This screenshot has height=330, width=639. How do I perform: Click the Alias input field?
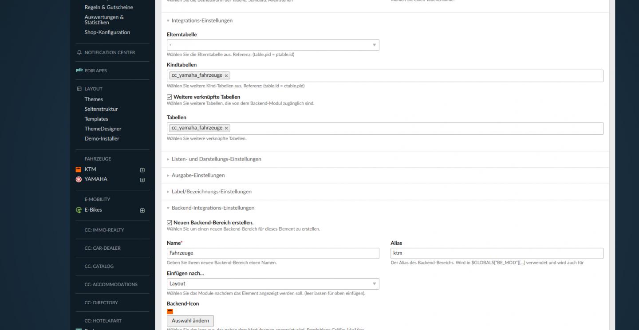(x=497, y=253)
